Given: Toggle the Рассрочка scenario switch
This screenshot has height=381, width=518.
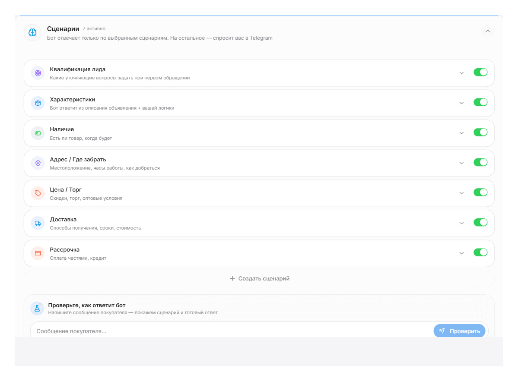Looking at the screenshot, I should [480, 252].
